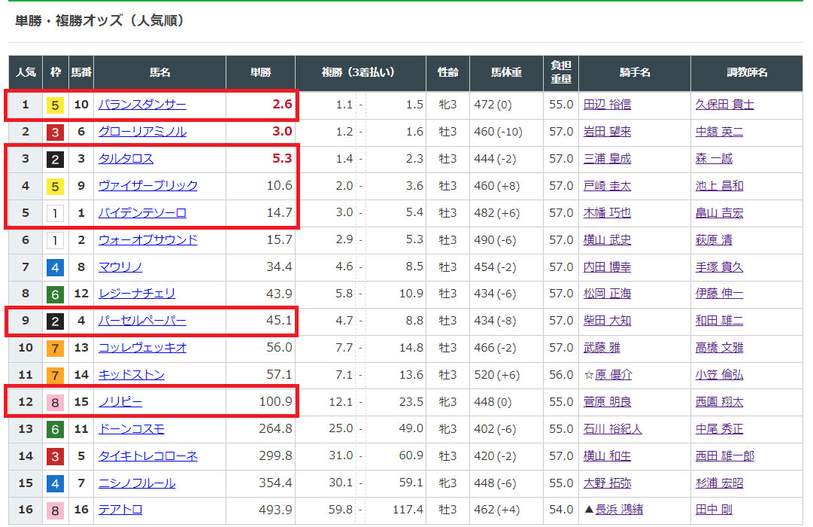This screenshot has height=527, width=813.
Task: Click orange frame 7 badge in キッドストン row
Action: pos(56,375)
